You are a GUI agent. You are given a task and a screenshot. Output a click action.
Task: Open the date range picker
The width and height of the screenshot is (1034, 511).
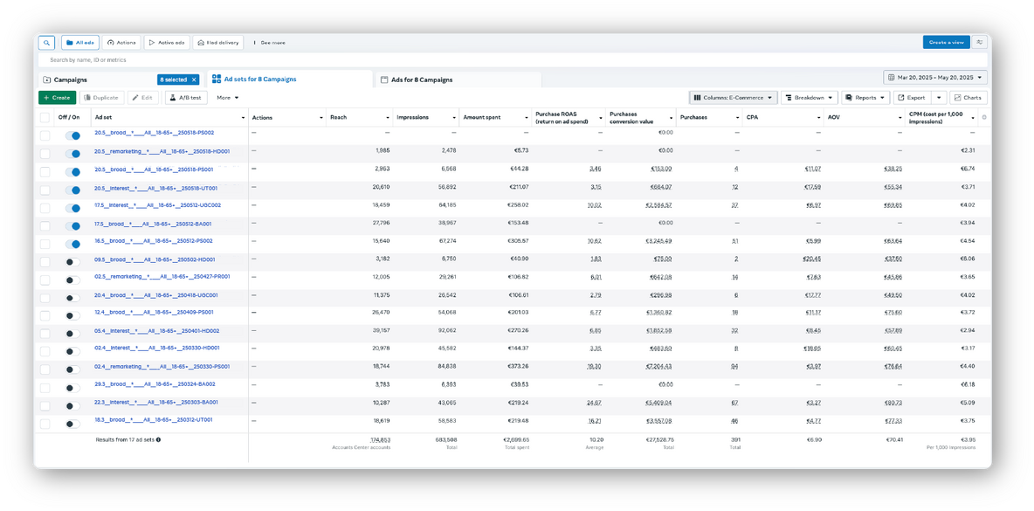[x=935, y=78]
